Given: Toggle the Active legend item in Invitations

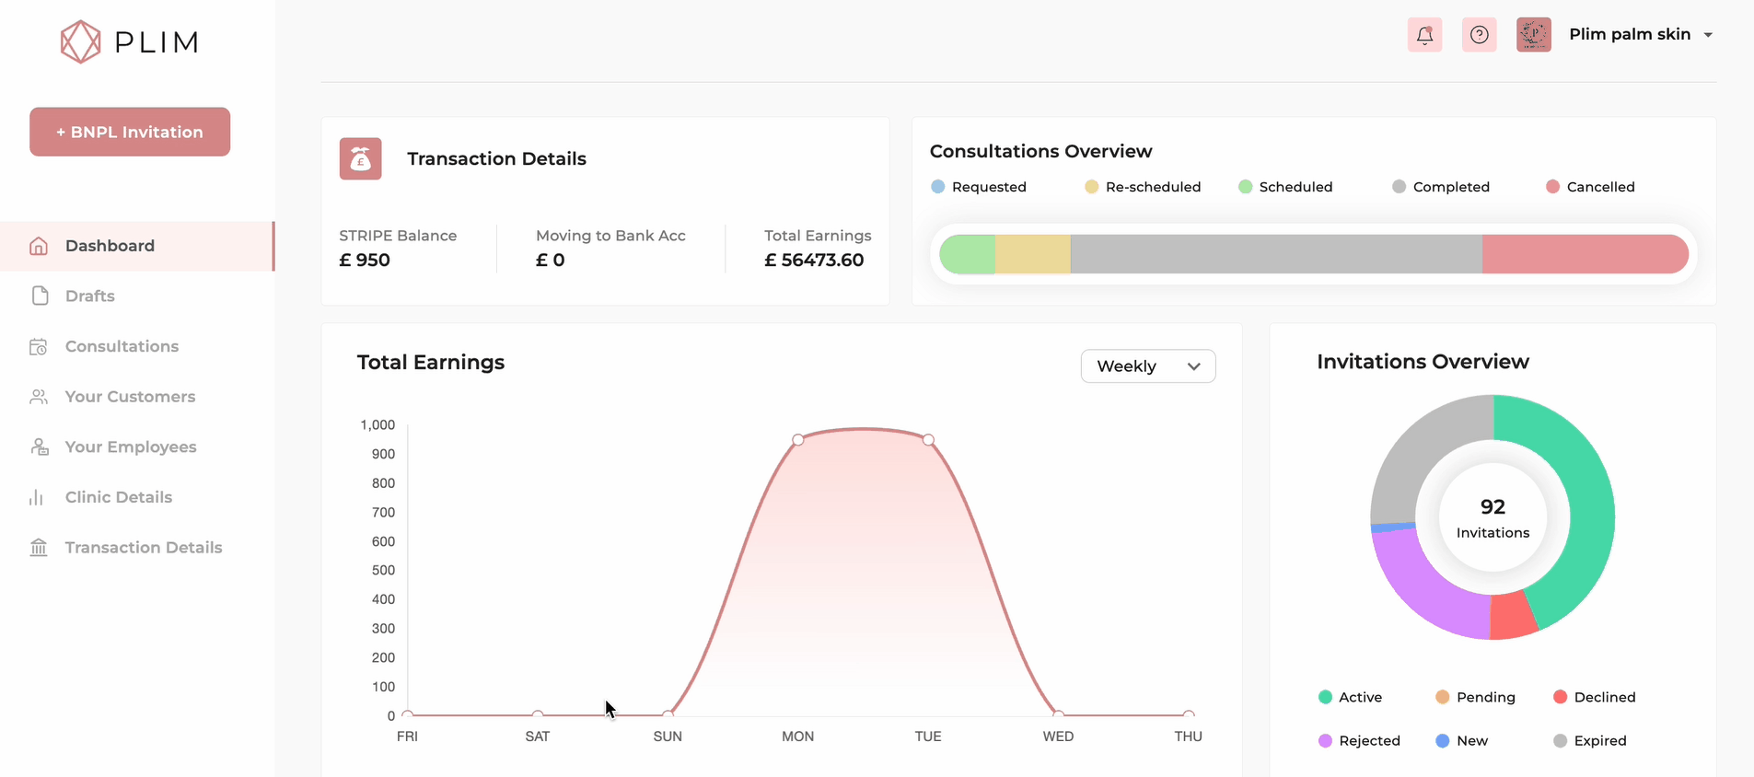Looking at the screenshot, I should point(1350,697).
